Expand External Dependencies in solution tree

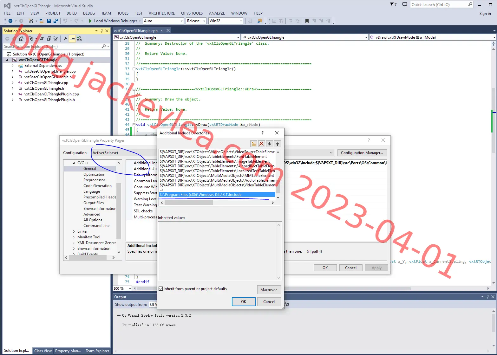click(13, 66)
